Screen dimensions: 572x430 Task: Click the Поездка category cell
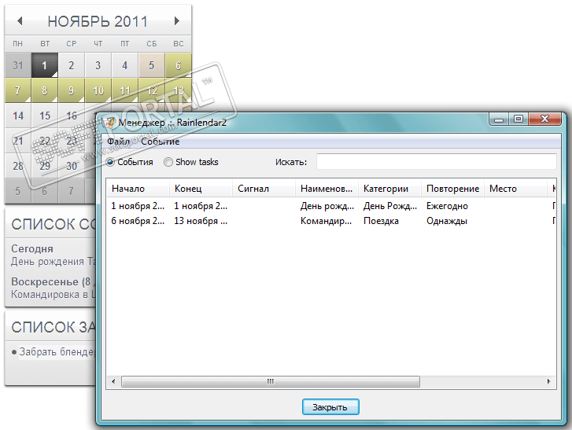[381, 221]
